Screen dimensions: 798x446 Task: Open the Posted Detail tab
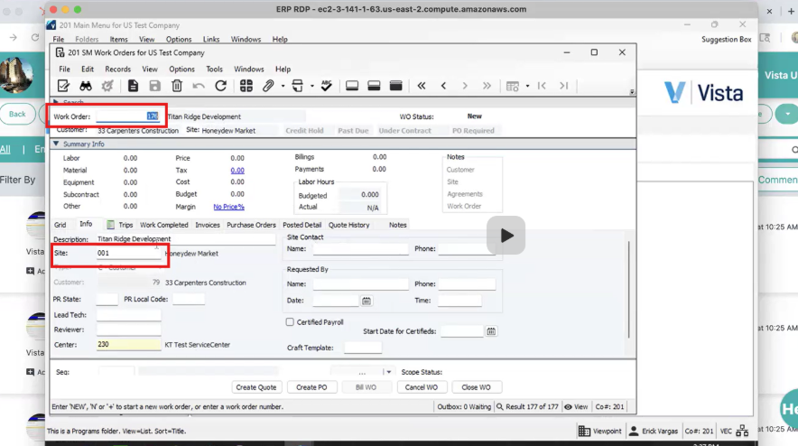[302, 225]
